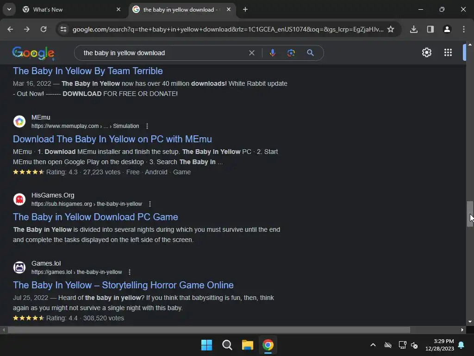
Task: Clear the search box with the X icon
Action: (x=251, y=53)
